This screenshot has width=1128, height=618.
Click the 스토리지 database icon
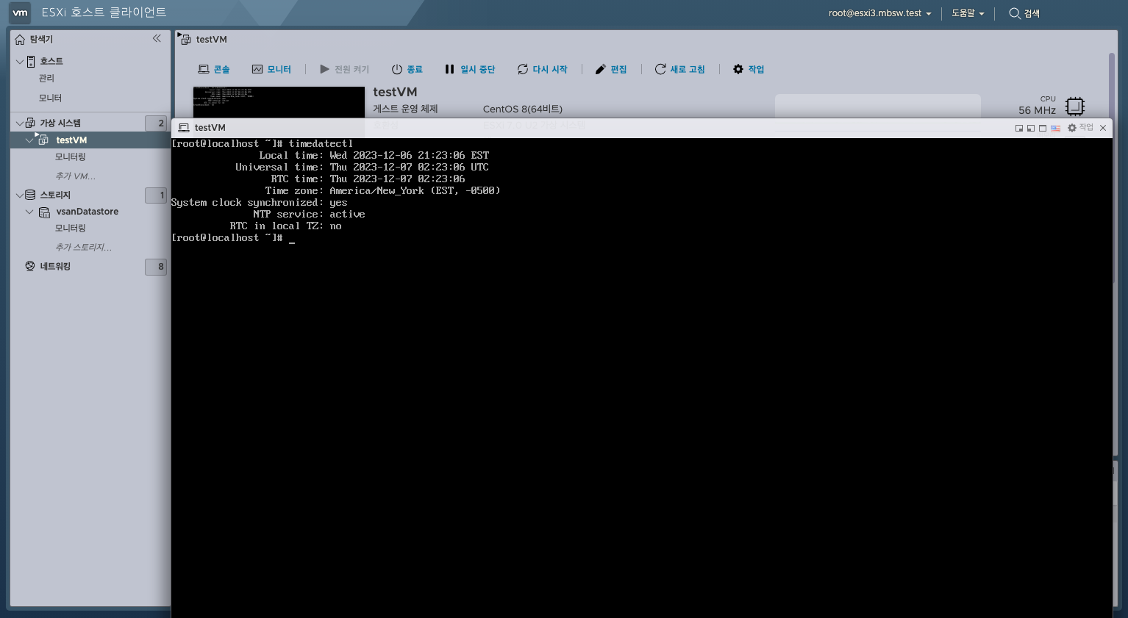(30, 195)
